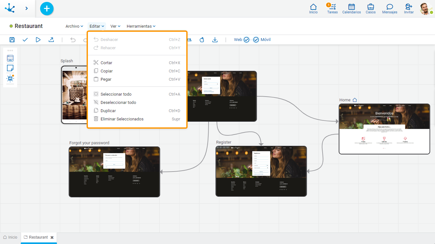Choose Deseleccionar todo menu entry

137,103
